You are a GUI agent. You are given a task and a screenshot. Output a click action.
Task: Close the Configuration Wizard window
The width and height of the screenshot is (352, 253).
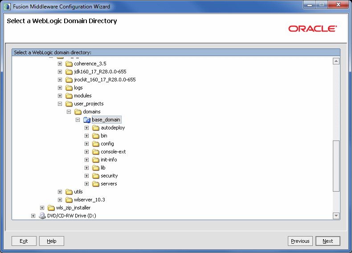[x=338, y=5]
